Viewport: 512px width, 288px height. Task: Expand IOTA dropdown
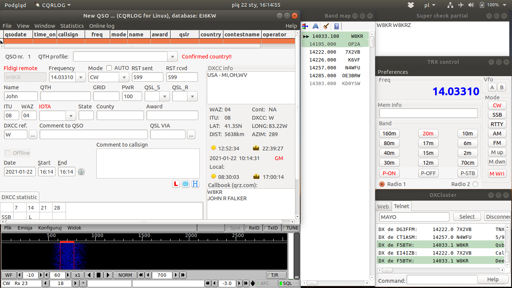coord(70,115)
